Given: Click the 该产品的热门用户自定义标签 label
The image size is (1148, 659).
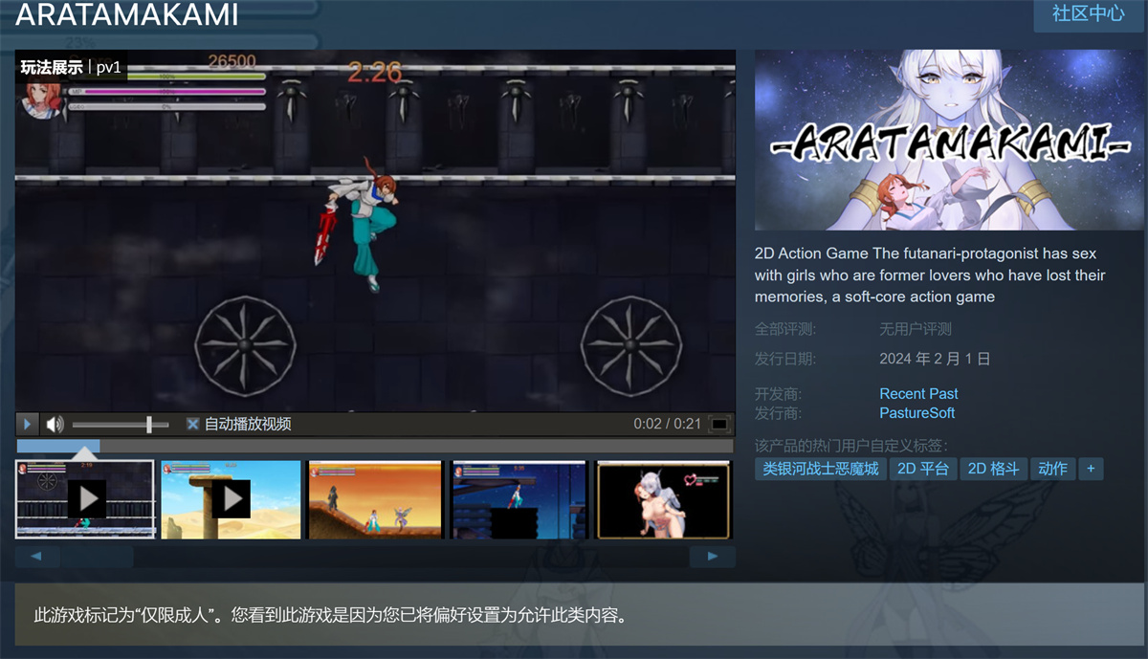Looking at the screenshot, I should (851, 446).
